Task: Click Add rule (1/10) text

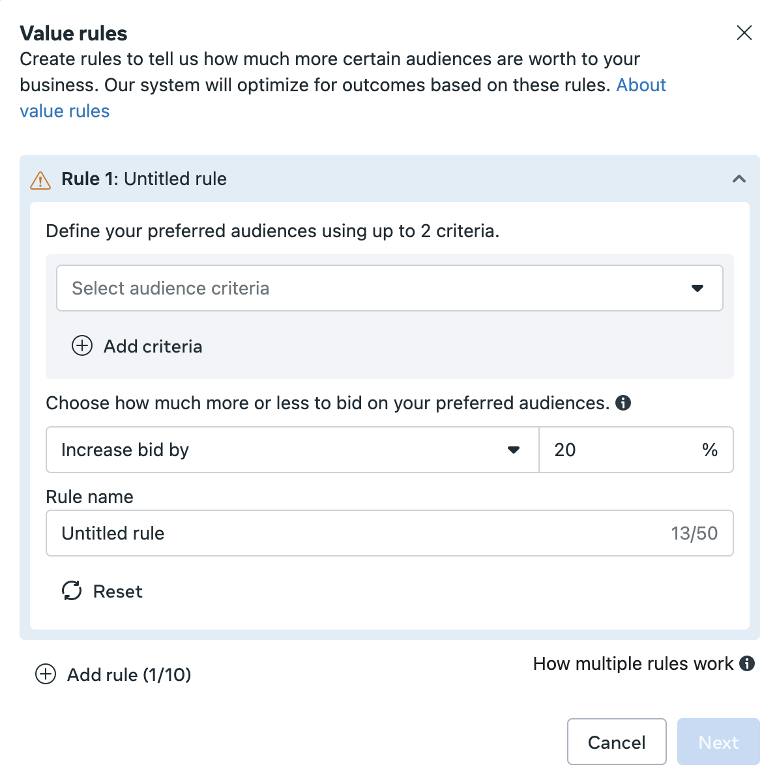Action: tap(129, 674)
